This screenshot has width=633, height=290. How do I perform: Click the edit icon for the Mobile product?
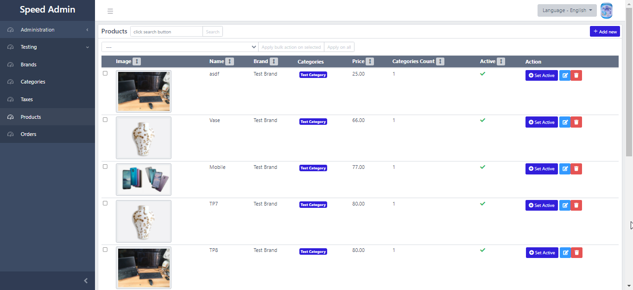tap(565, 169)
